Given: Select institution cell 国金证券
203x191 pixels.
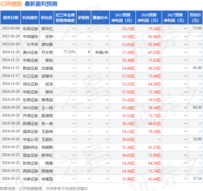Looking at the screenshot, I should 31,155.
